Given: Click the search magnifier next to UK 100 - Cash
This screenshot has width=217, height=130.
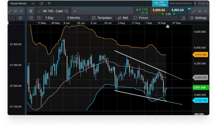Looking at the screenshot, I should pyautogui.click(x=67, y=11).
